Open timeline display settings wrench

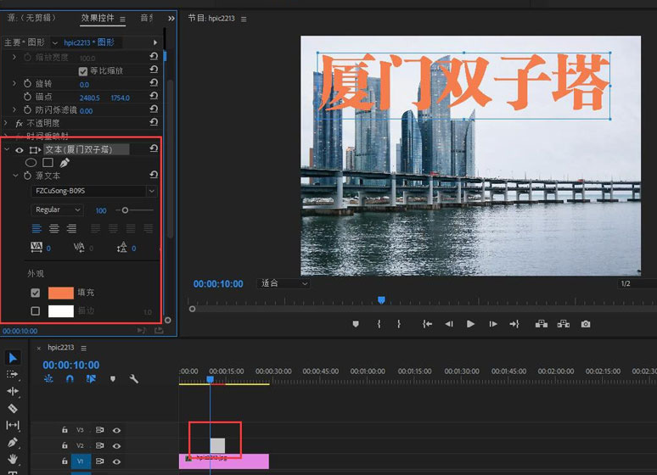pos(133,379)
